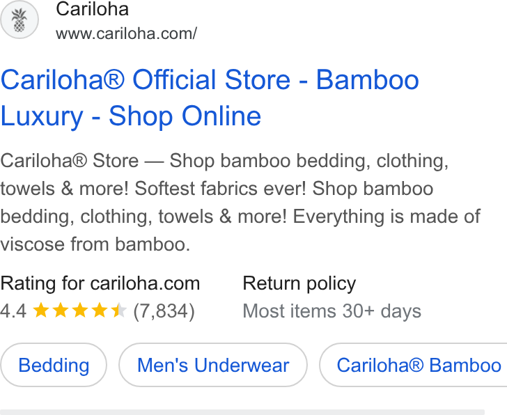Click the Cariloha site name above URL

click(x=93, y=9)
